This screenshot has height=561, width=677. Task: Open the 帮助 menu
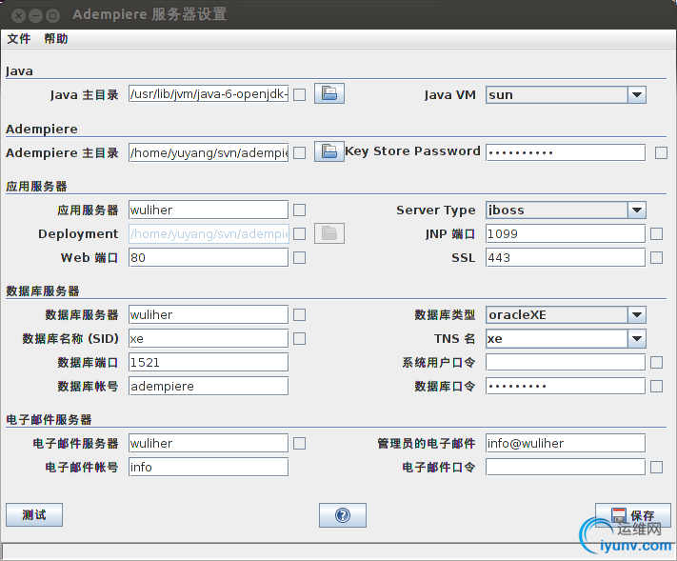coord(56,39)
